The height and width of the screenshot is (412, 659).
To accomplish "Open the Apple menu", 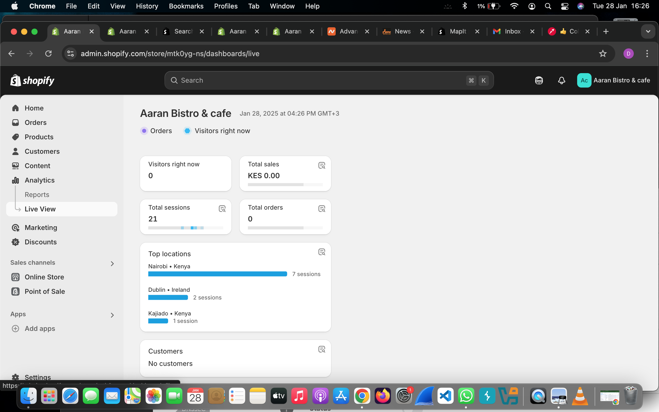I will 15,6.
